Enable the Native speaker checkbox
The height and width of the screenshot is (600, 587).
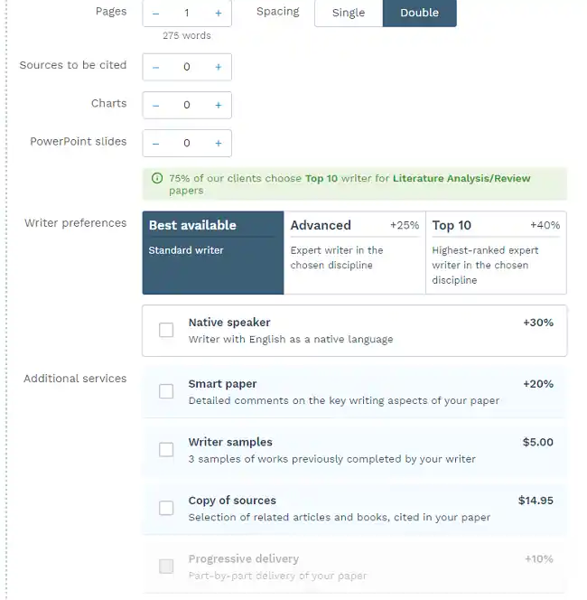(x=166, y=330)
